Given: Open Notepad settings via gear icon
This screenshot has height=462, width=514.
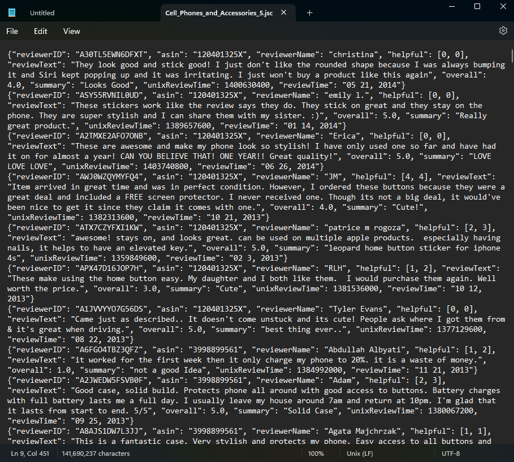Looking at the screenshot, I should 503,31.
